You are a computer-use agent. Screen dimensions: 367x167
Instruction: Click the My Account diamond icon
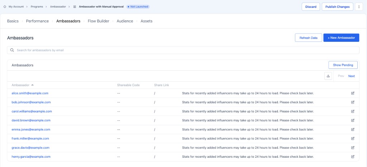pyautogui.click(x=5, y=7)
